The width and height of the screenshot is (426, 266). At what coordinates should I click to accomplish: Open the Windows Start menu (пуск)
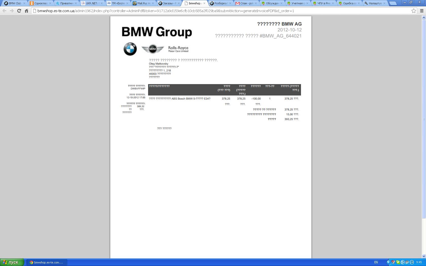click(12, 262)
